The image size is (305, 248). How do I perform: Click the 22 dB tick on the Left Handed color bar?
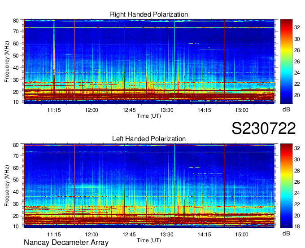(x=297, y=204)
